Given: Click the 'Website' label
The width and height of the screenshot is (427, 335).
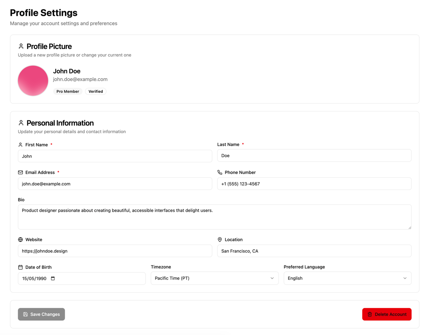Looking at the screenshot, I should 34,239.
